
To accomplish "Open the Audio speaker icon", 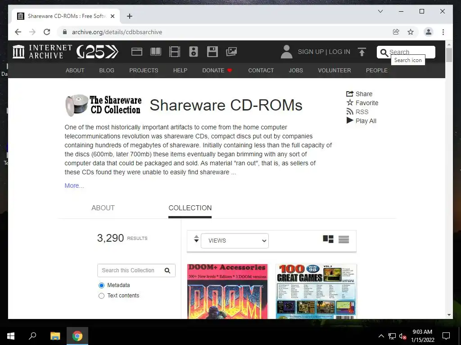I will click(x=194, y=52).
